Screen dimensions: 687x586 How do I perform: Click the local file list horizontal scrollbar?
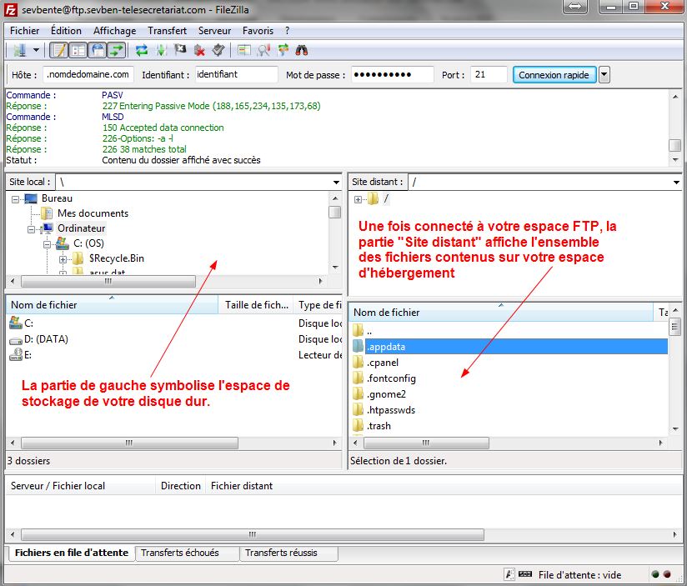[x=125, y=443]
